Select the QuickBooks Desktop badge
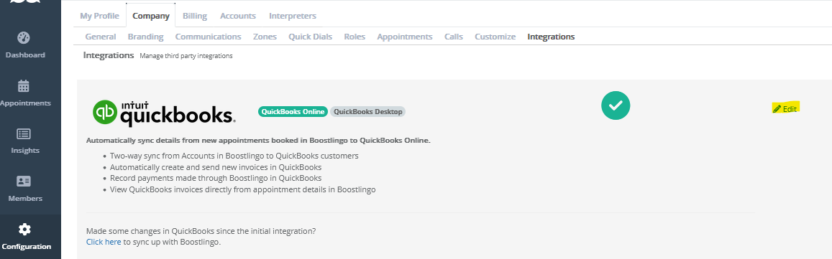Screen dimensions: 832x259 (x=367, y=112)
